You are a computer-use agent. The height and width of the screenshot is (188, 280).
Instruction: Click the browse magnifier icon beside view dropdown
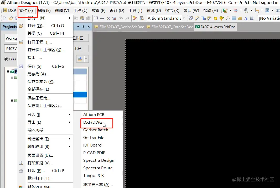tap(142, 18)
